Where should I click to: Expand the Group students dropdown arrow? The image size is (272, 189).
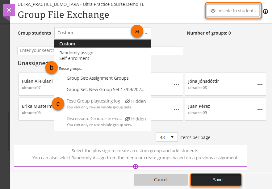pos(146,33)
